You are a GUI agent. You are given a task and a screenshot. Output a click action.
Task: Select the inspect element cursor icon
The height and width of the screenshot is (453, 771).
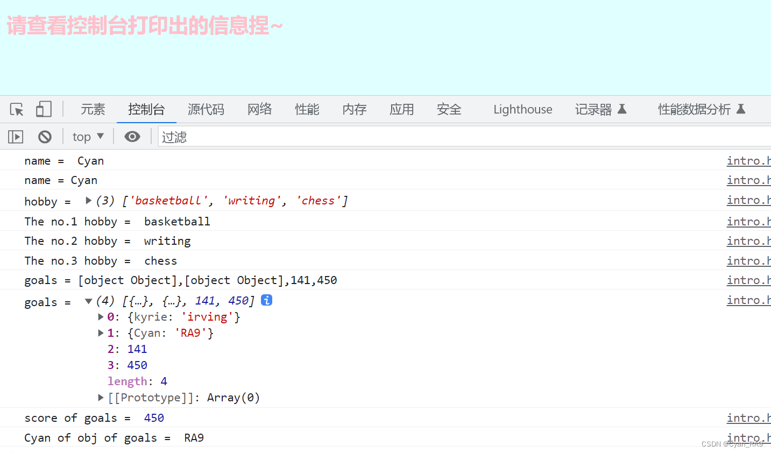click(16, 109)
